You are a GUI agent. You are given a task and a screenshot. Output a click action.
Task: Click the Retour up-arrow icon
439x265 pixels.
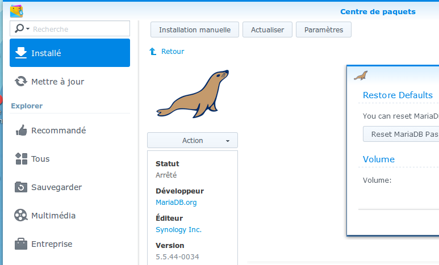tap(153, 52)
